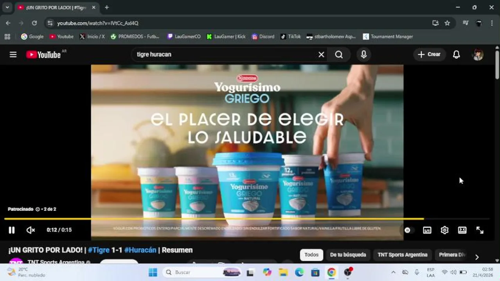
Task: Open the Crear button
Action: [x=429, y=55]
